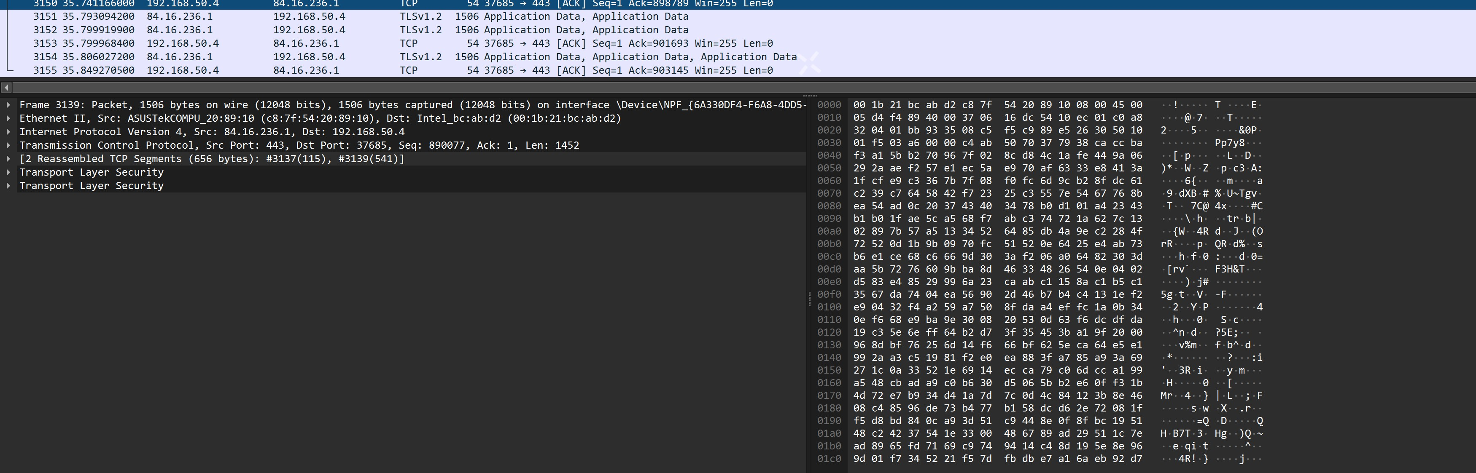
Task: Select the Reassembled TCP Segments (656 bytes) text
Action: click(212, 158)
